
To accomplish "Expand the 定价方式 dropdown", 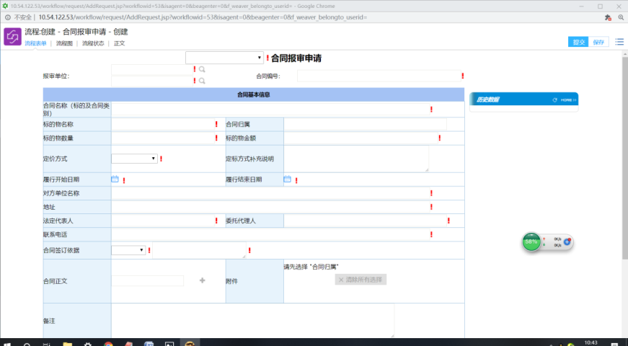I will point(134,159).
